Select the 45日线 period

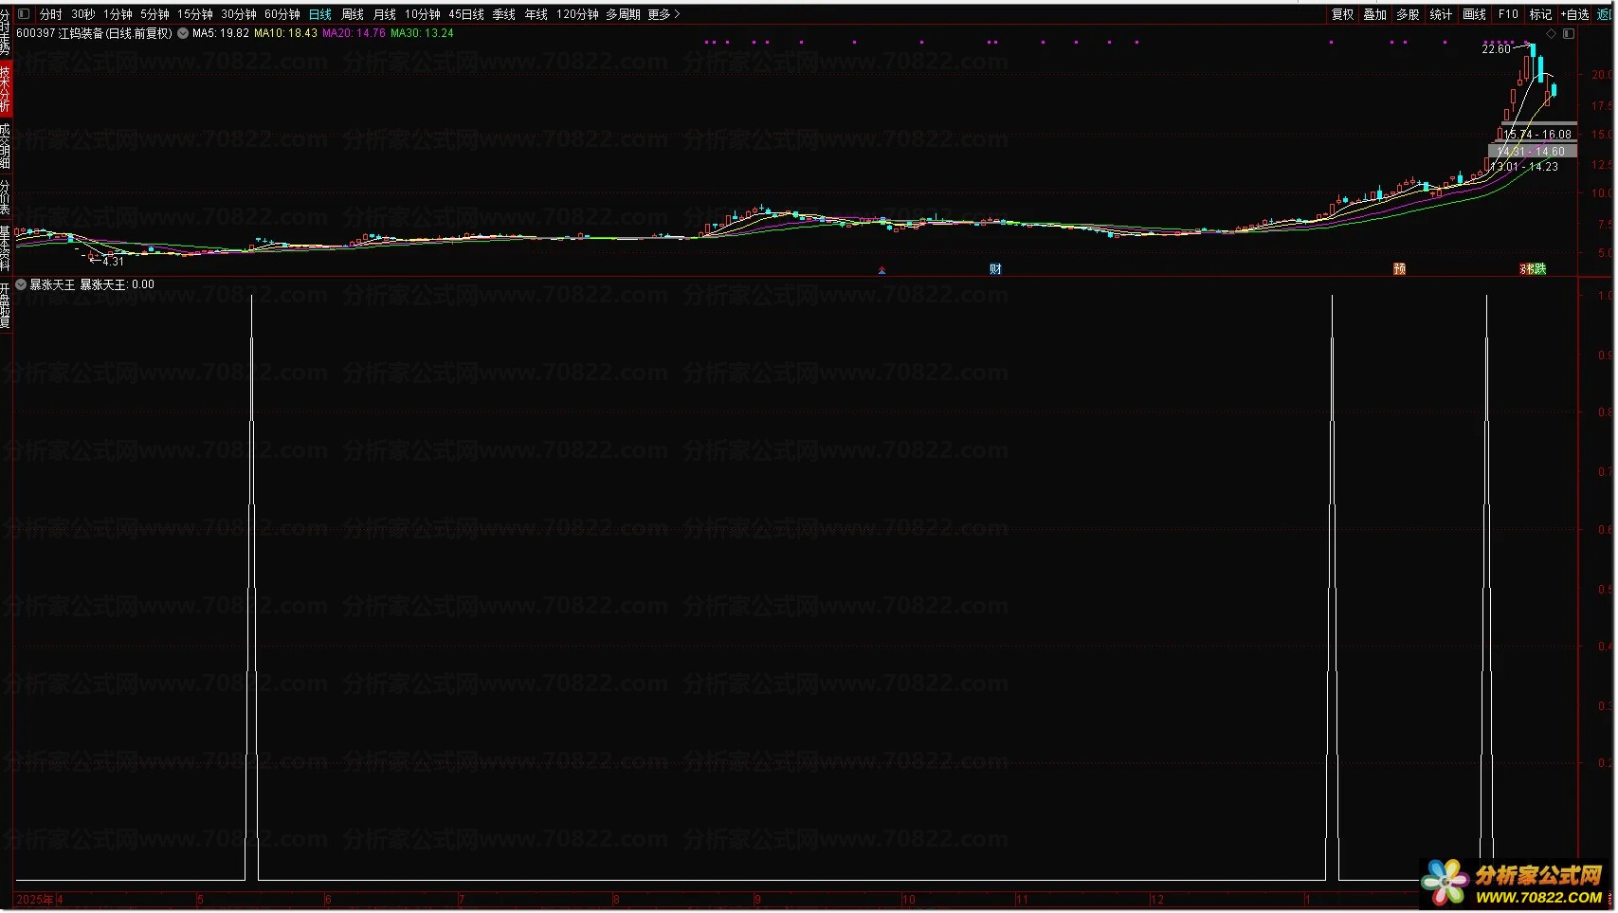pyautogui.click(x=466, y=14)
